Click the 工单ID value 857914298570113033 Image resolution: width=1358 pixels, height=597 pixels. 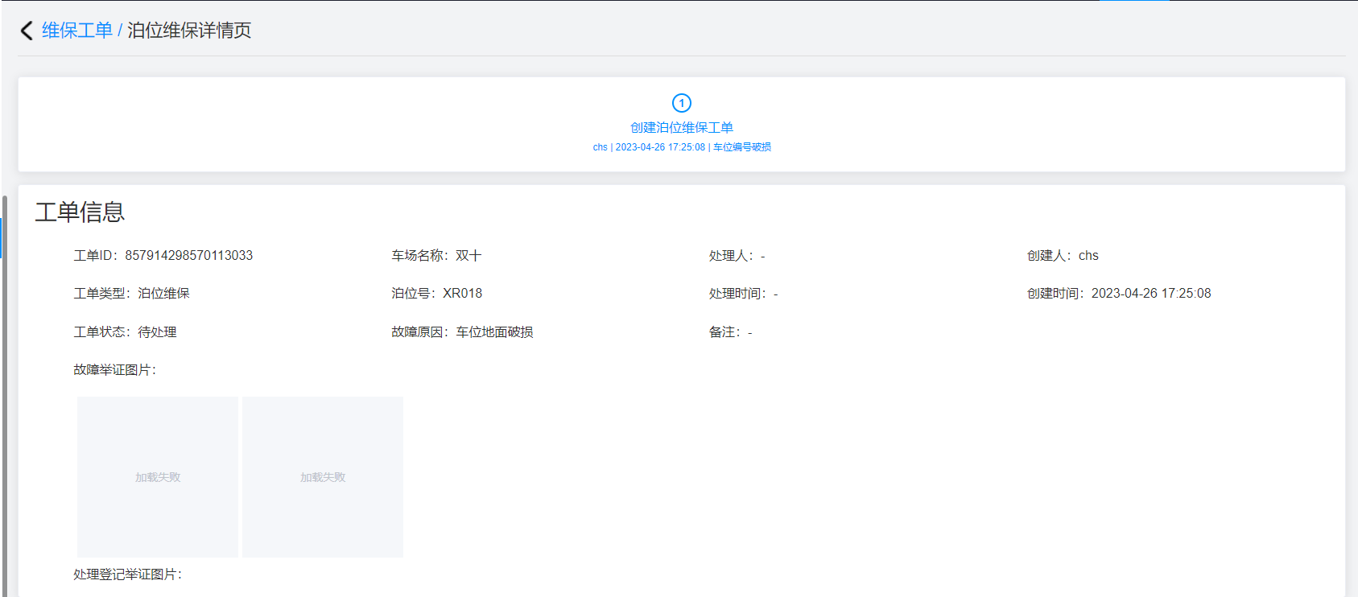(x=188, y=256)
